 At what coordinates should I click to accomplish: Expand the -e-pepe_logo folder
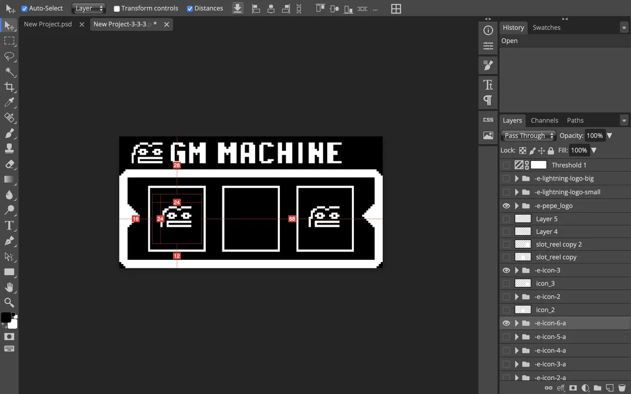(x=517, y=206)
